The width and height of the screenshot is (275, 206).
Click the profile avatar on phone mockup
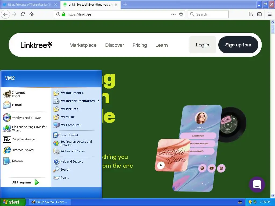tap(201, 118)
